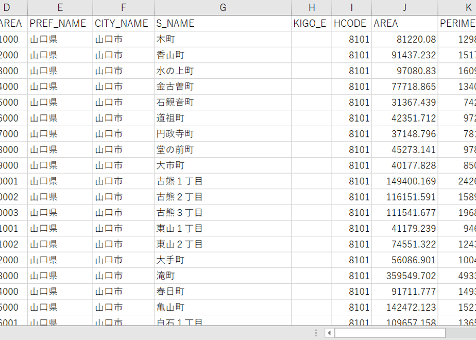476x340 pixels.
Task: Click the area value 149400.169
Action: (405, 181)
